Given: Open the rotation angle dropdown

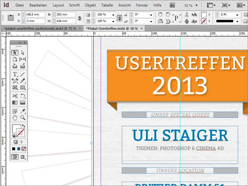Looking at the screenshot, I should coord(151,15).
